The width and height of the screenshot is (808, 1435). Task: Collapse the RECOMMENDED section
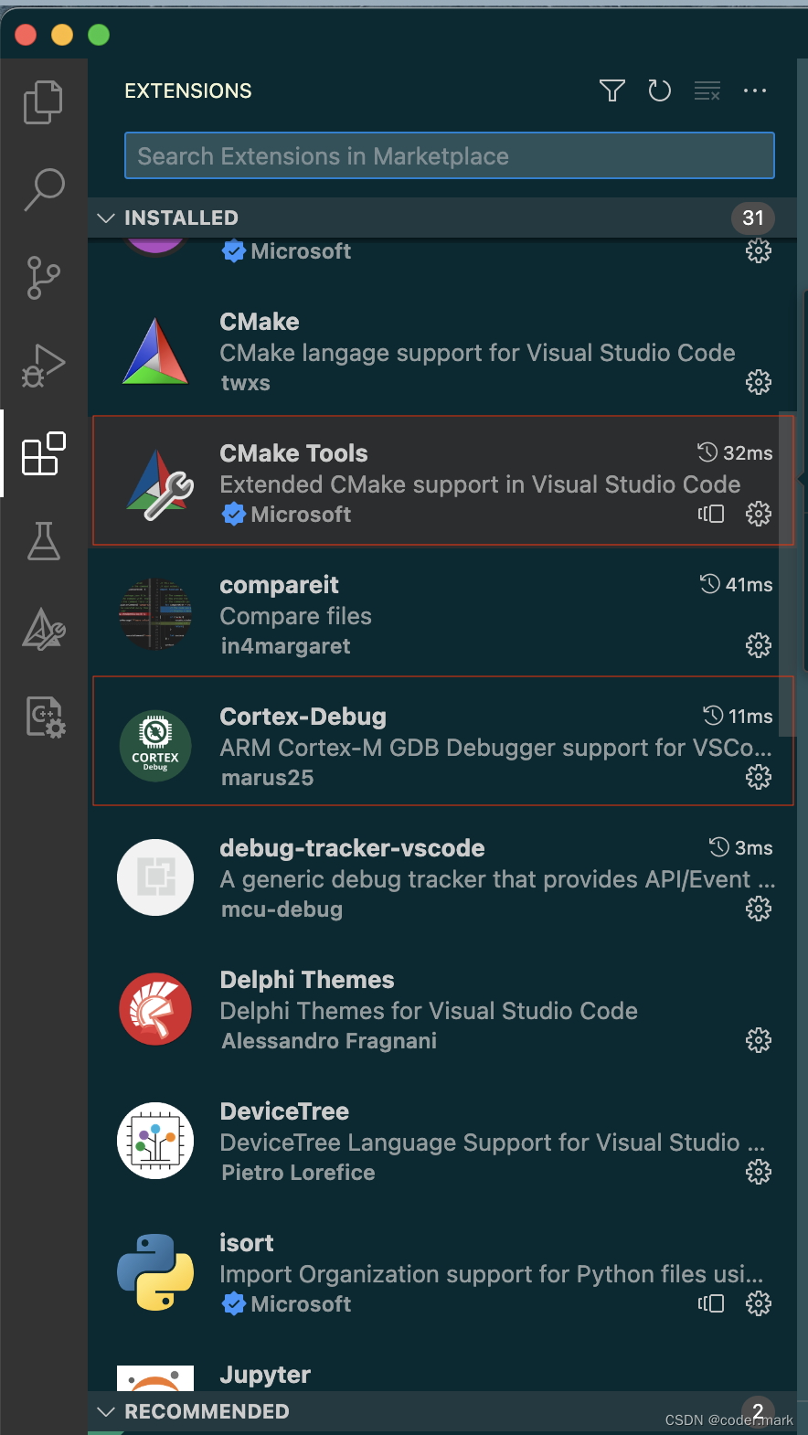pos(106,1411)
